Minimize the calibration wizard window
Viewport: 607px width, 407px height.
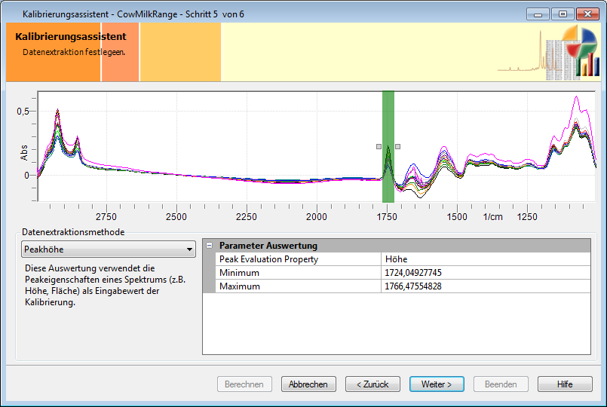click(538, 14)
